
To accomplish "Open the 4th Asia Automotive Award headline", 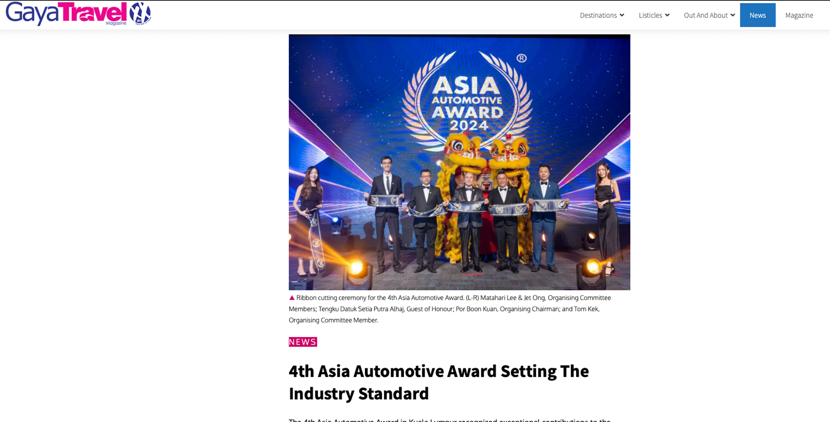I will [439, 382].
